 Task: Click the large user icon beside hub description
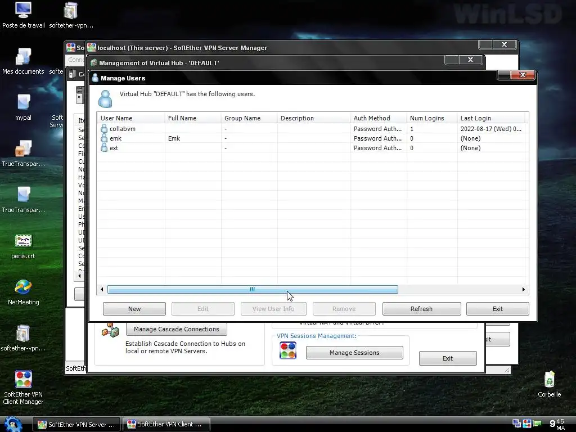(x=105, y=99)
